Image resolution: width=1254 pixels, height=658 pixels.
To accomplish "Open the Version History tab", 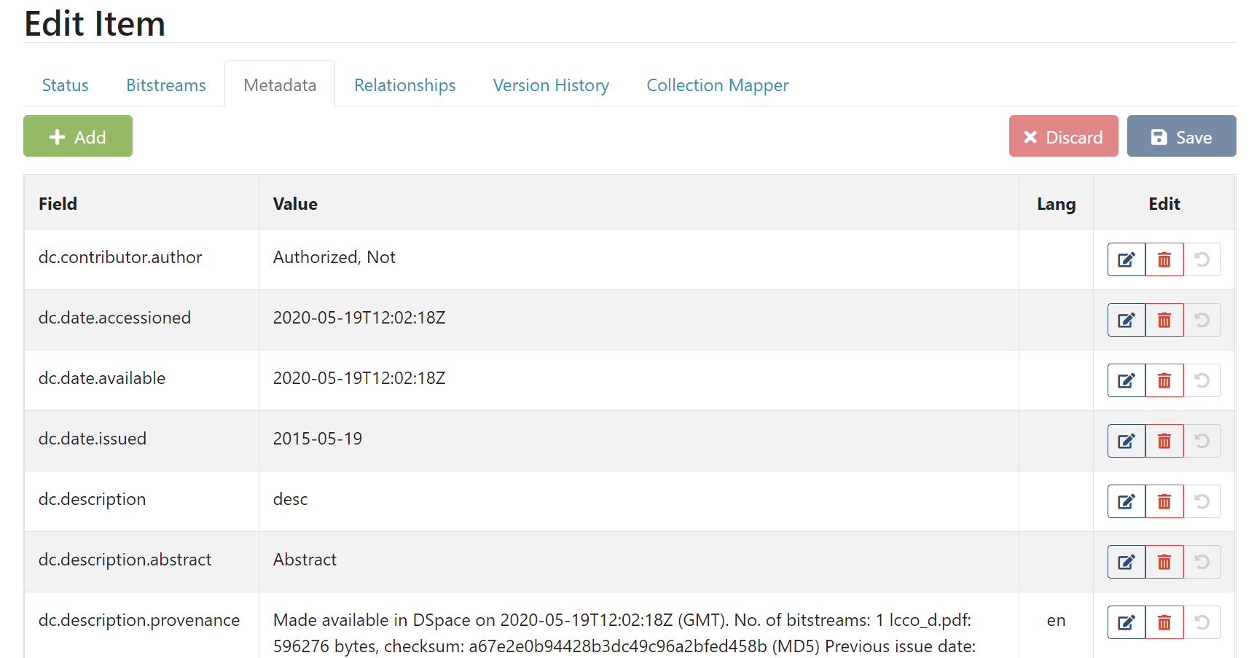I will click(x=550, y=85).
